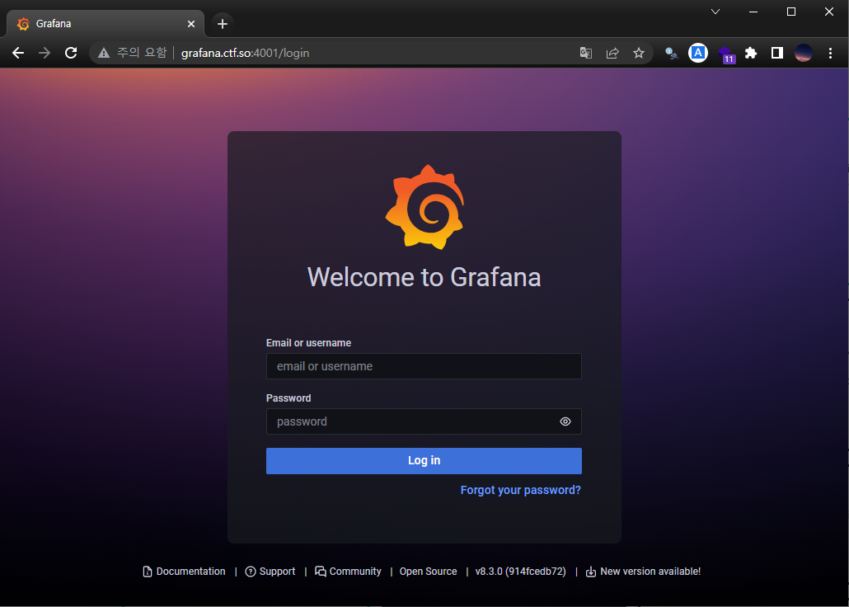849x607 pixels.
Task: Click the Email or username label
Action: [x=308, y=343]
